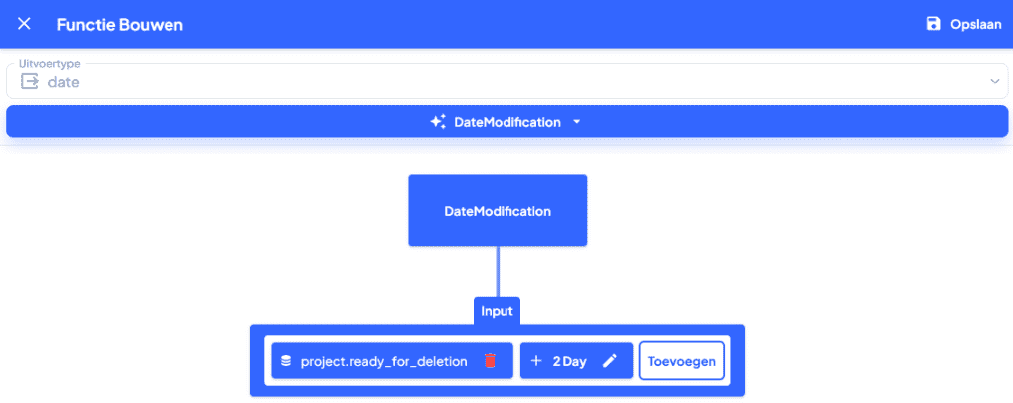Click the database icon on project.ready_for_deletion
This screenshot has height=403, width=1013.
(286, 361)
